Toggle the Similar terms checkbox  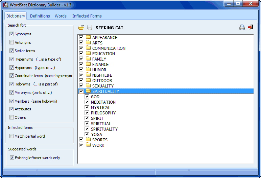pos(11,51)
